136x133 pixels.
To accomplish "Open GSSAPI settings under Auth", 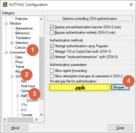I will (x=32, y=101).
